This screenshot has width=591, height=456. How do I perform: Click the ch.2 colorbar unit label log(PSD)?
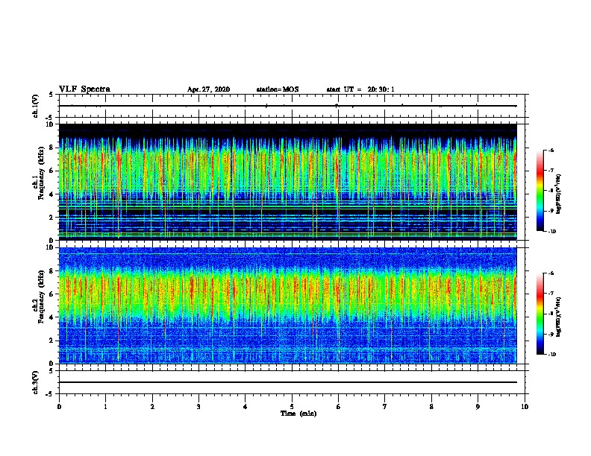(x=559, y=317)
